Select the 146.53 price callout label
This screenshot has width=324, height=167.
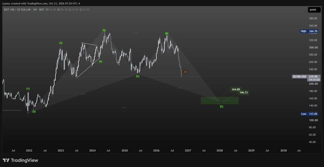click(x=244, y=93)
